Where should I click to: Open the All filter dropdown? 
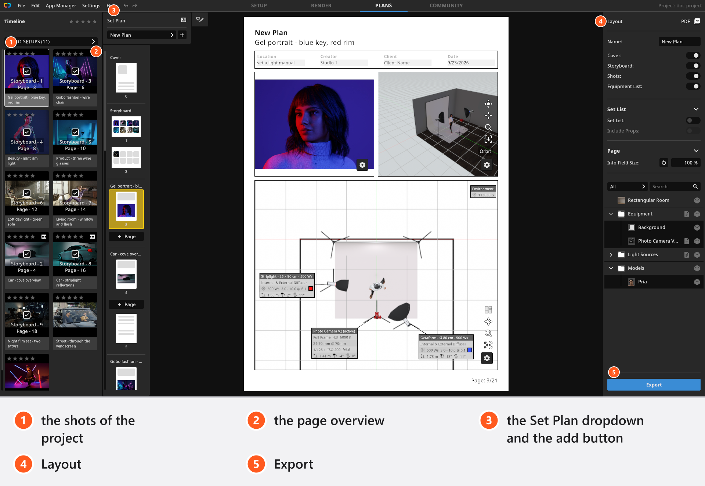point(627,186)
